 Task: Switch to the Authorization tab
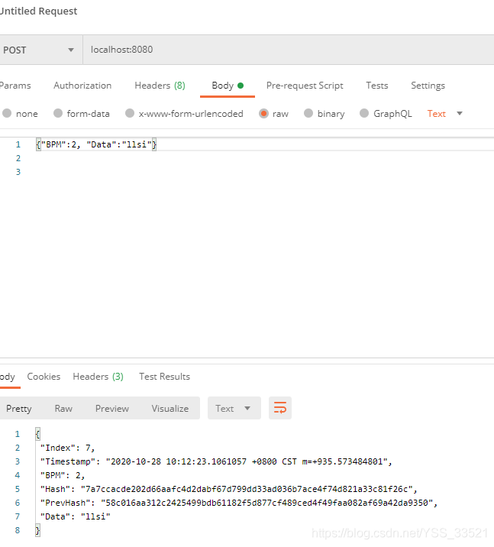(82, 86)
